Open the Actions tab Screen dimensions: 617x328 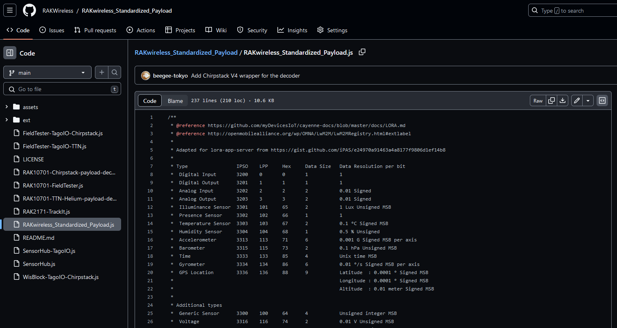pyautogui.click(x=141, y=30)
